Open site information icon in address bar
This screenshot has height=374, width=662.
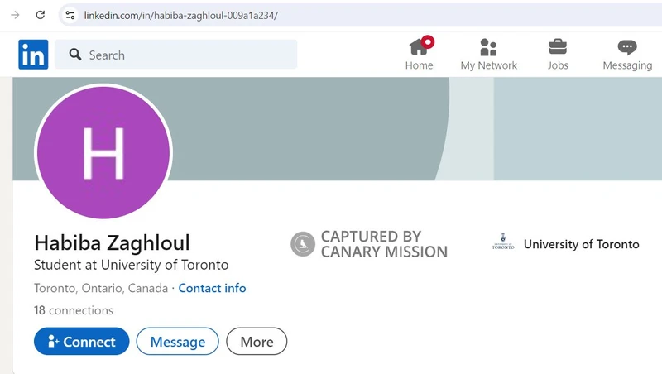pos(70,16)
